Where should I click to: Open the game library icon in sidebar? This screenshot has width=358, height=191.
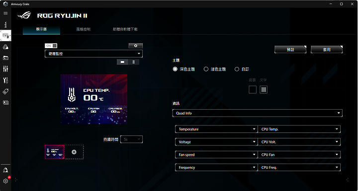click(5, 58)
